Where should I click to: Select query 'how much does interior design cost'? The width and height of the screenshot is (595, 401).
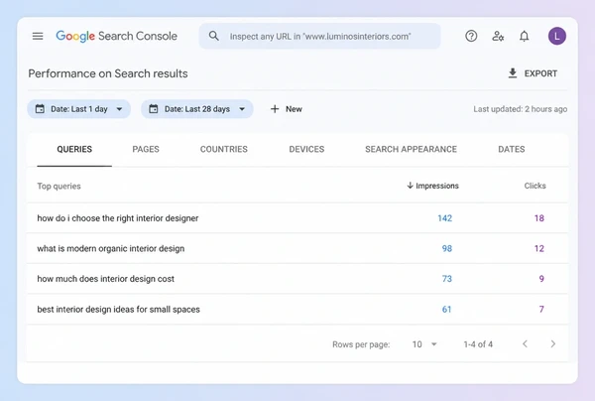[105, 279]
